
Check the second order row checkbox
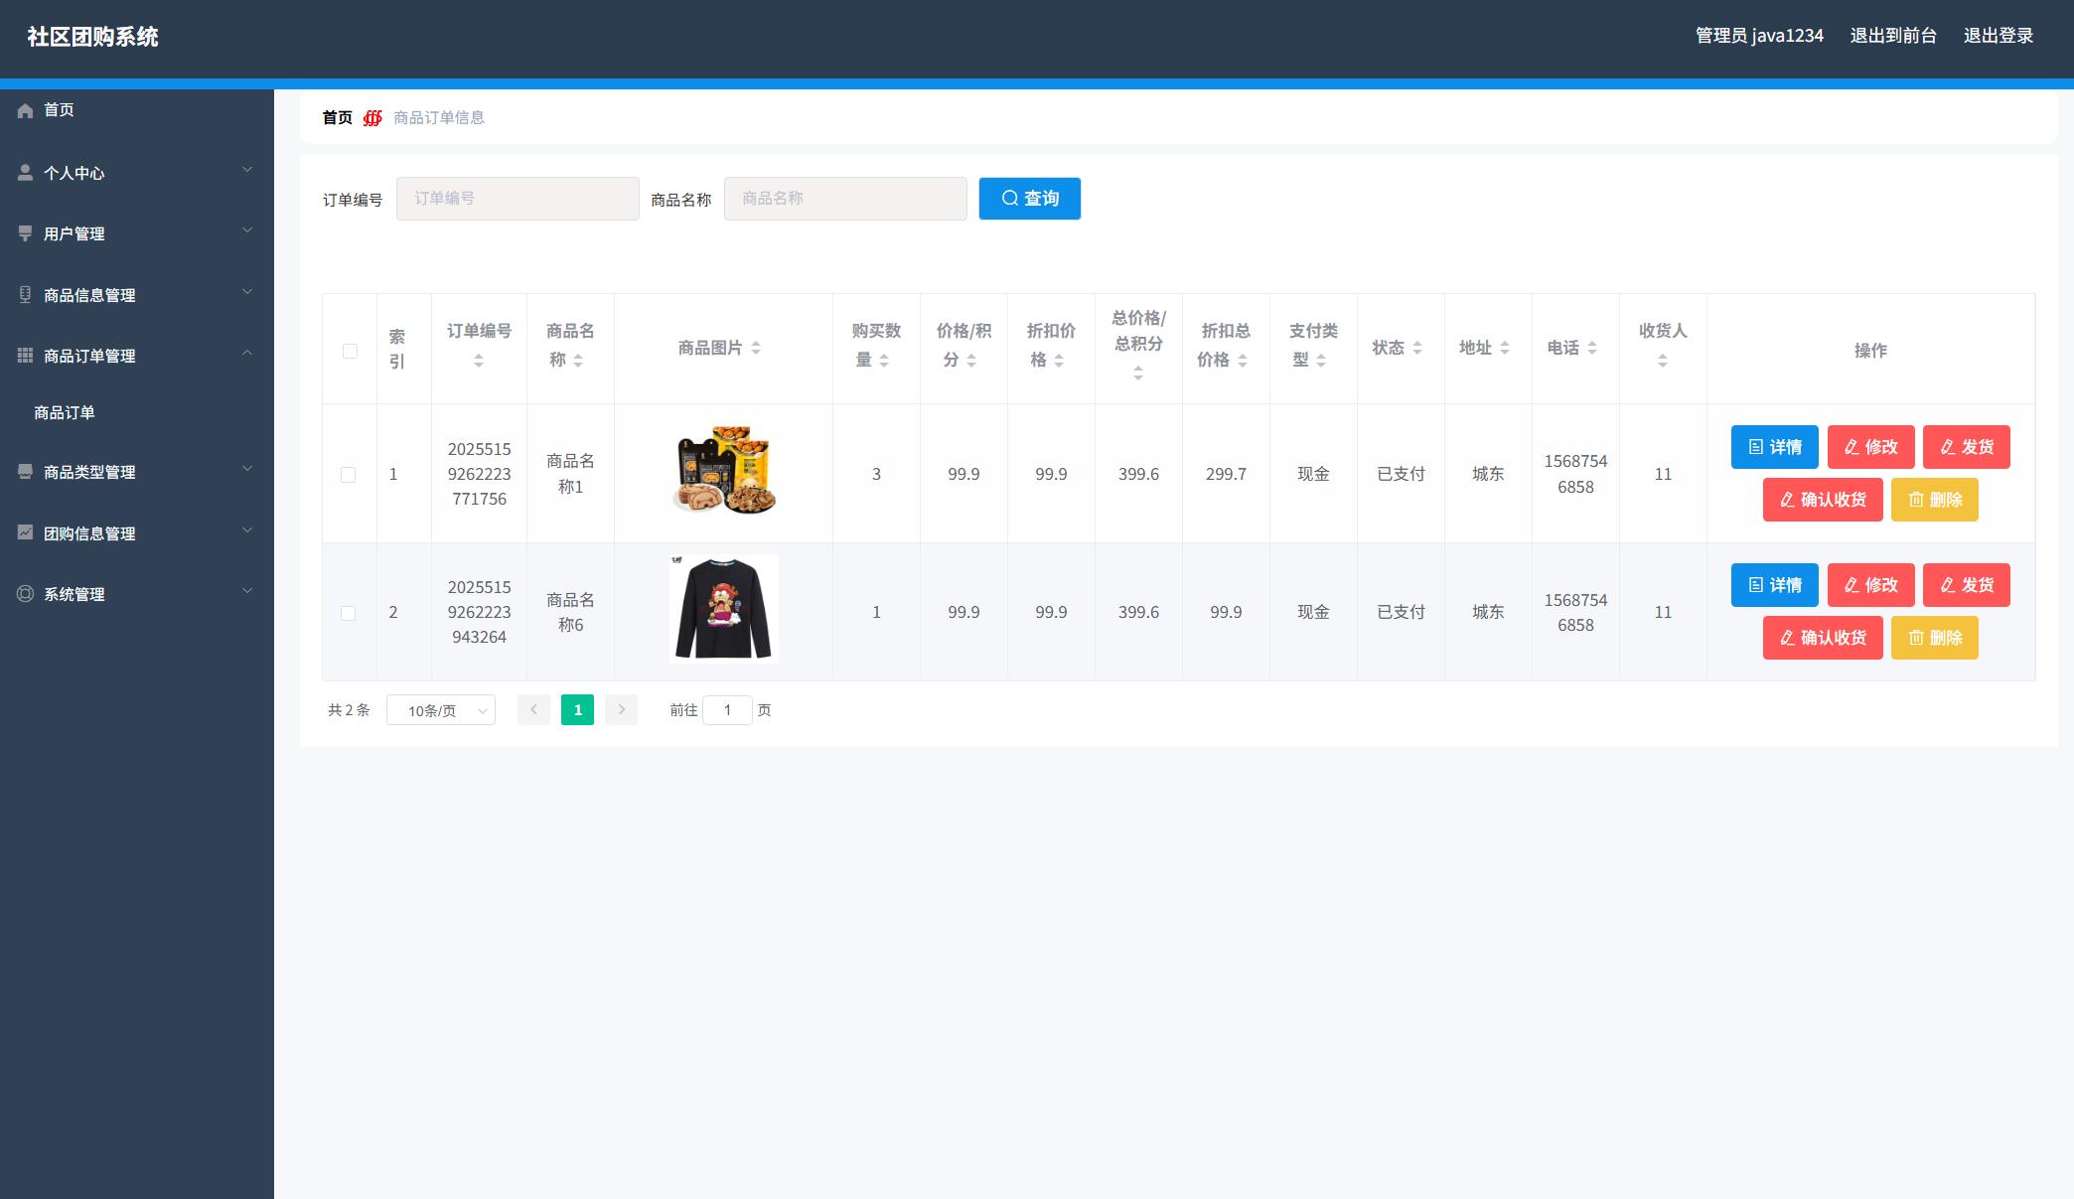(x=349, y=613)
